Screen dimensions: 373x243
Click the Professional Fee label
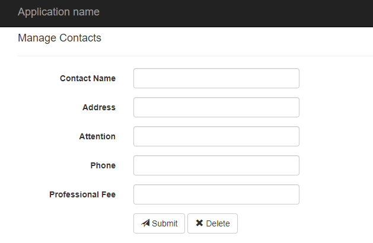click(82, 194)
